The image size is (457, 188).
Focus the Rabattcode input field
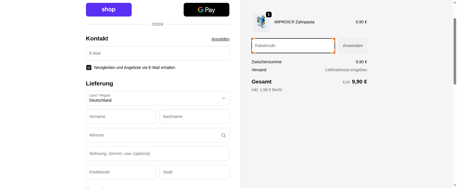click(293, 46)
